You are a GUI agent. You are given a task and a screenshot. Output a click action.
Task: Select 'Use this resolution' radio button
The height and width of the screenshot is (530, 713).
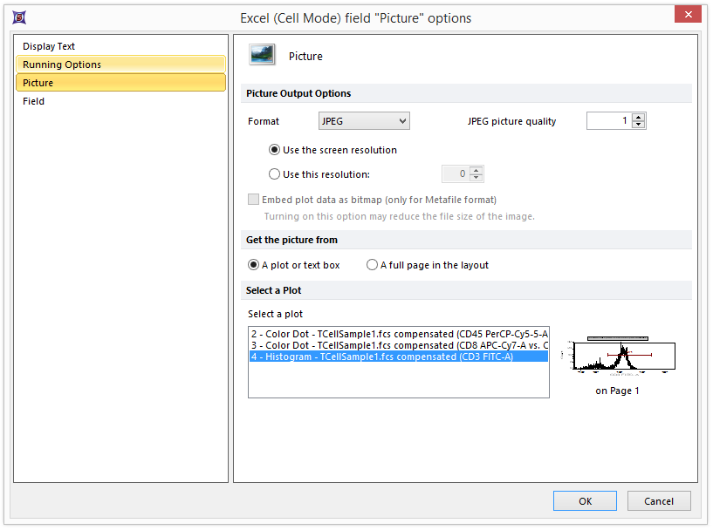point(275,174)
